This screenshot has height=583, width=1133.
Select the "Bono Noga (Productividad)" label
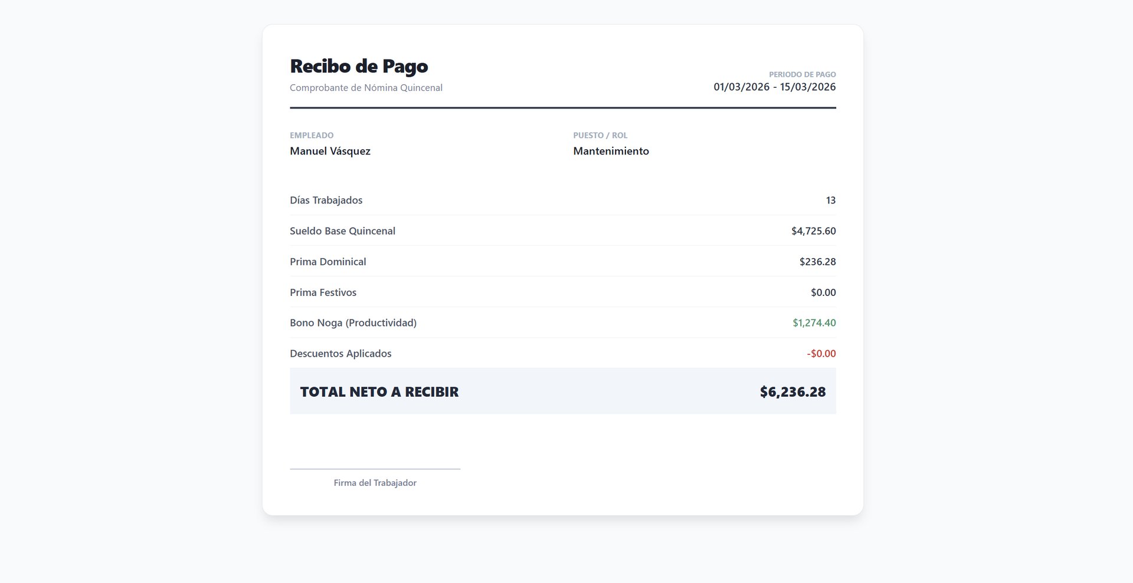353,323
